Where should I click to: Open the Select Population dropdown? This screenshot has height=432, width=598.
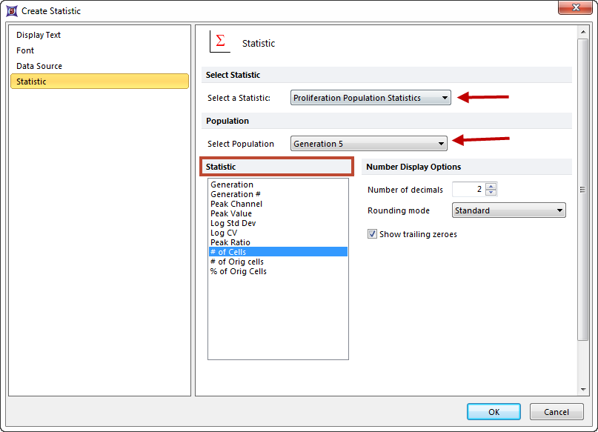click(x=368, y=144)
